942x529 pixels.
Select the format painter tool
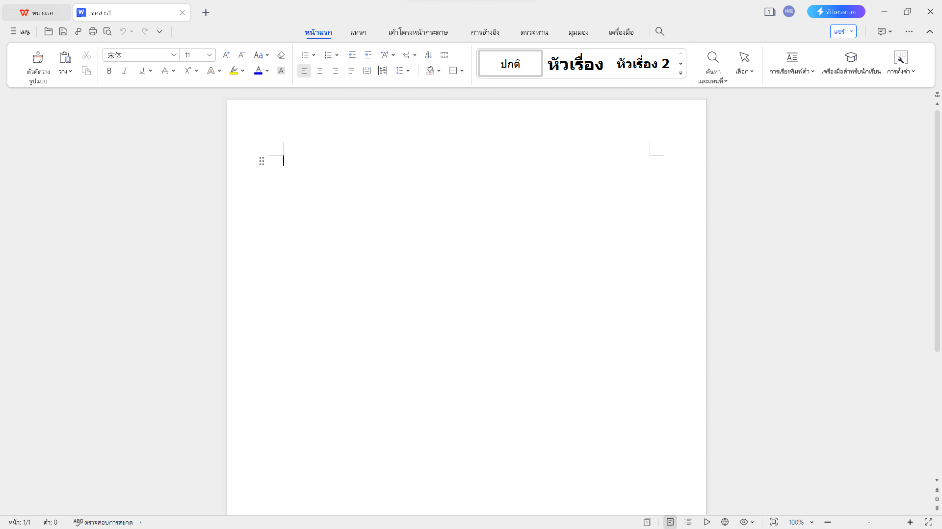[38, 64]
